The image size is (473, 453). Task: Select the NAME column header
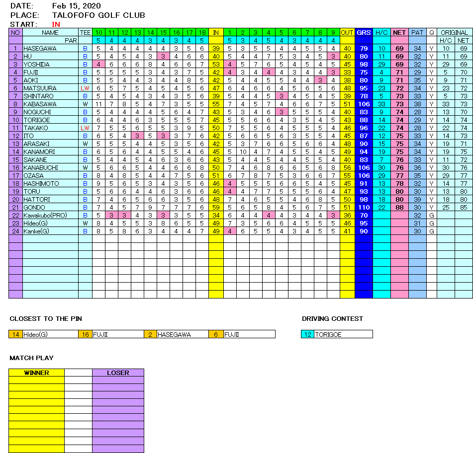[50, 33]
